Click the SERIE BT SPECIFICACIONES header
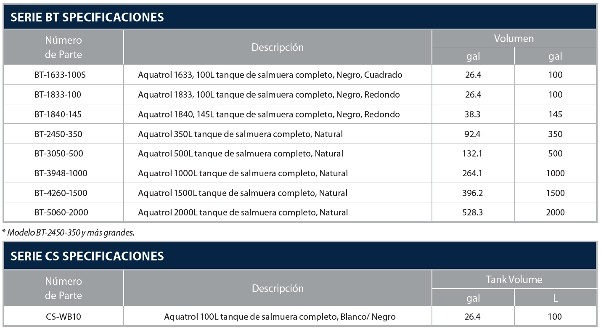This screenshot has width=601, height=329. coord(87,17)
